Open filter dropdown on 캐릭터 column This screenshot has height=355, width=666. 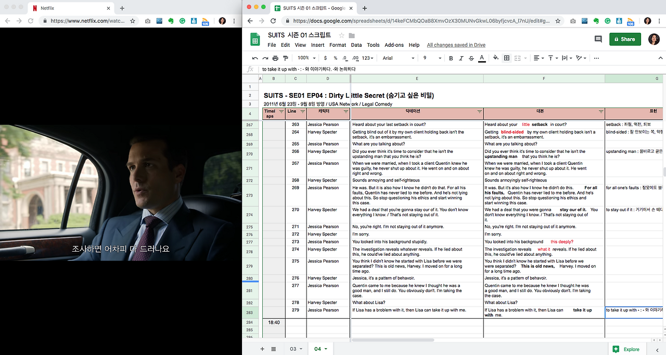345,111
